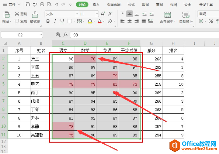This screenshot has height=154, width=219.
Task: Toggle Bold formatting
Action: pos(48,21)
